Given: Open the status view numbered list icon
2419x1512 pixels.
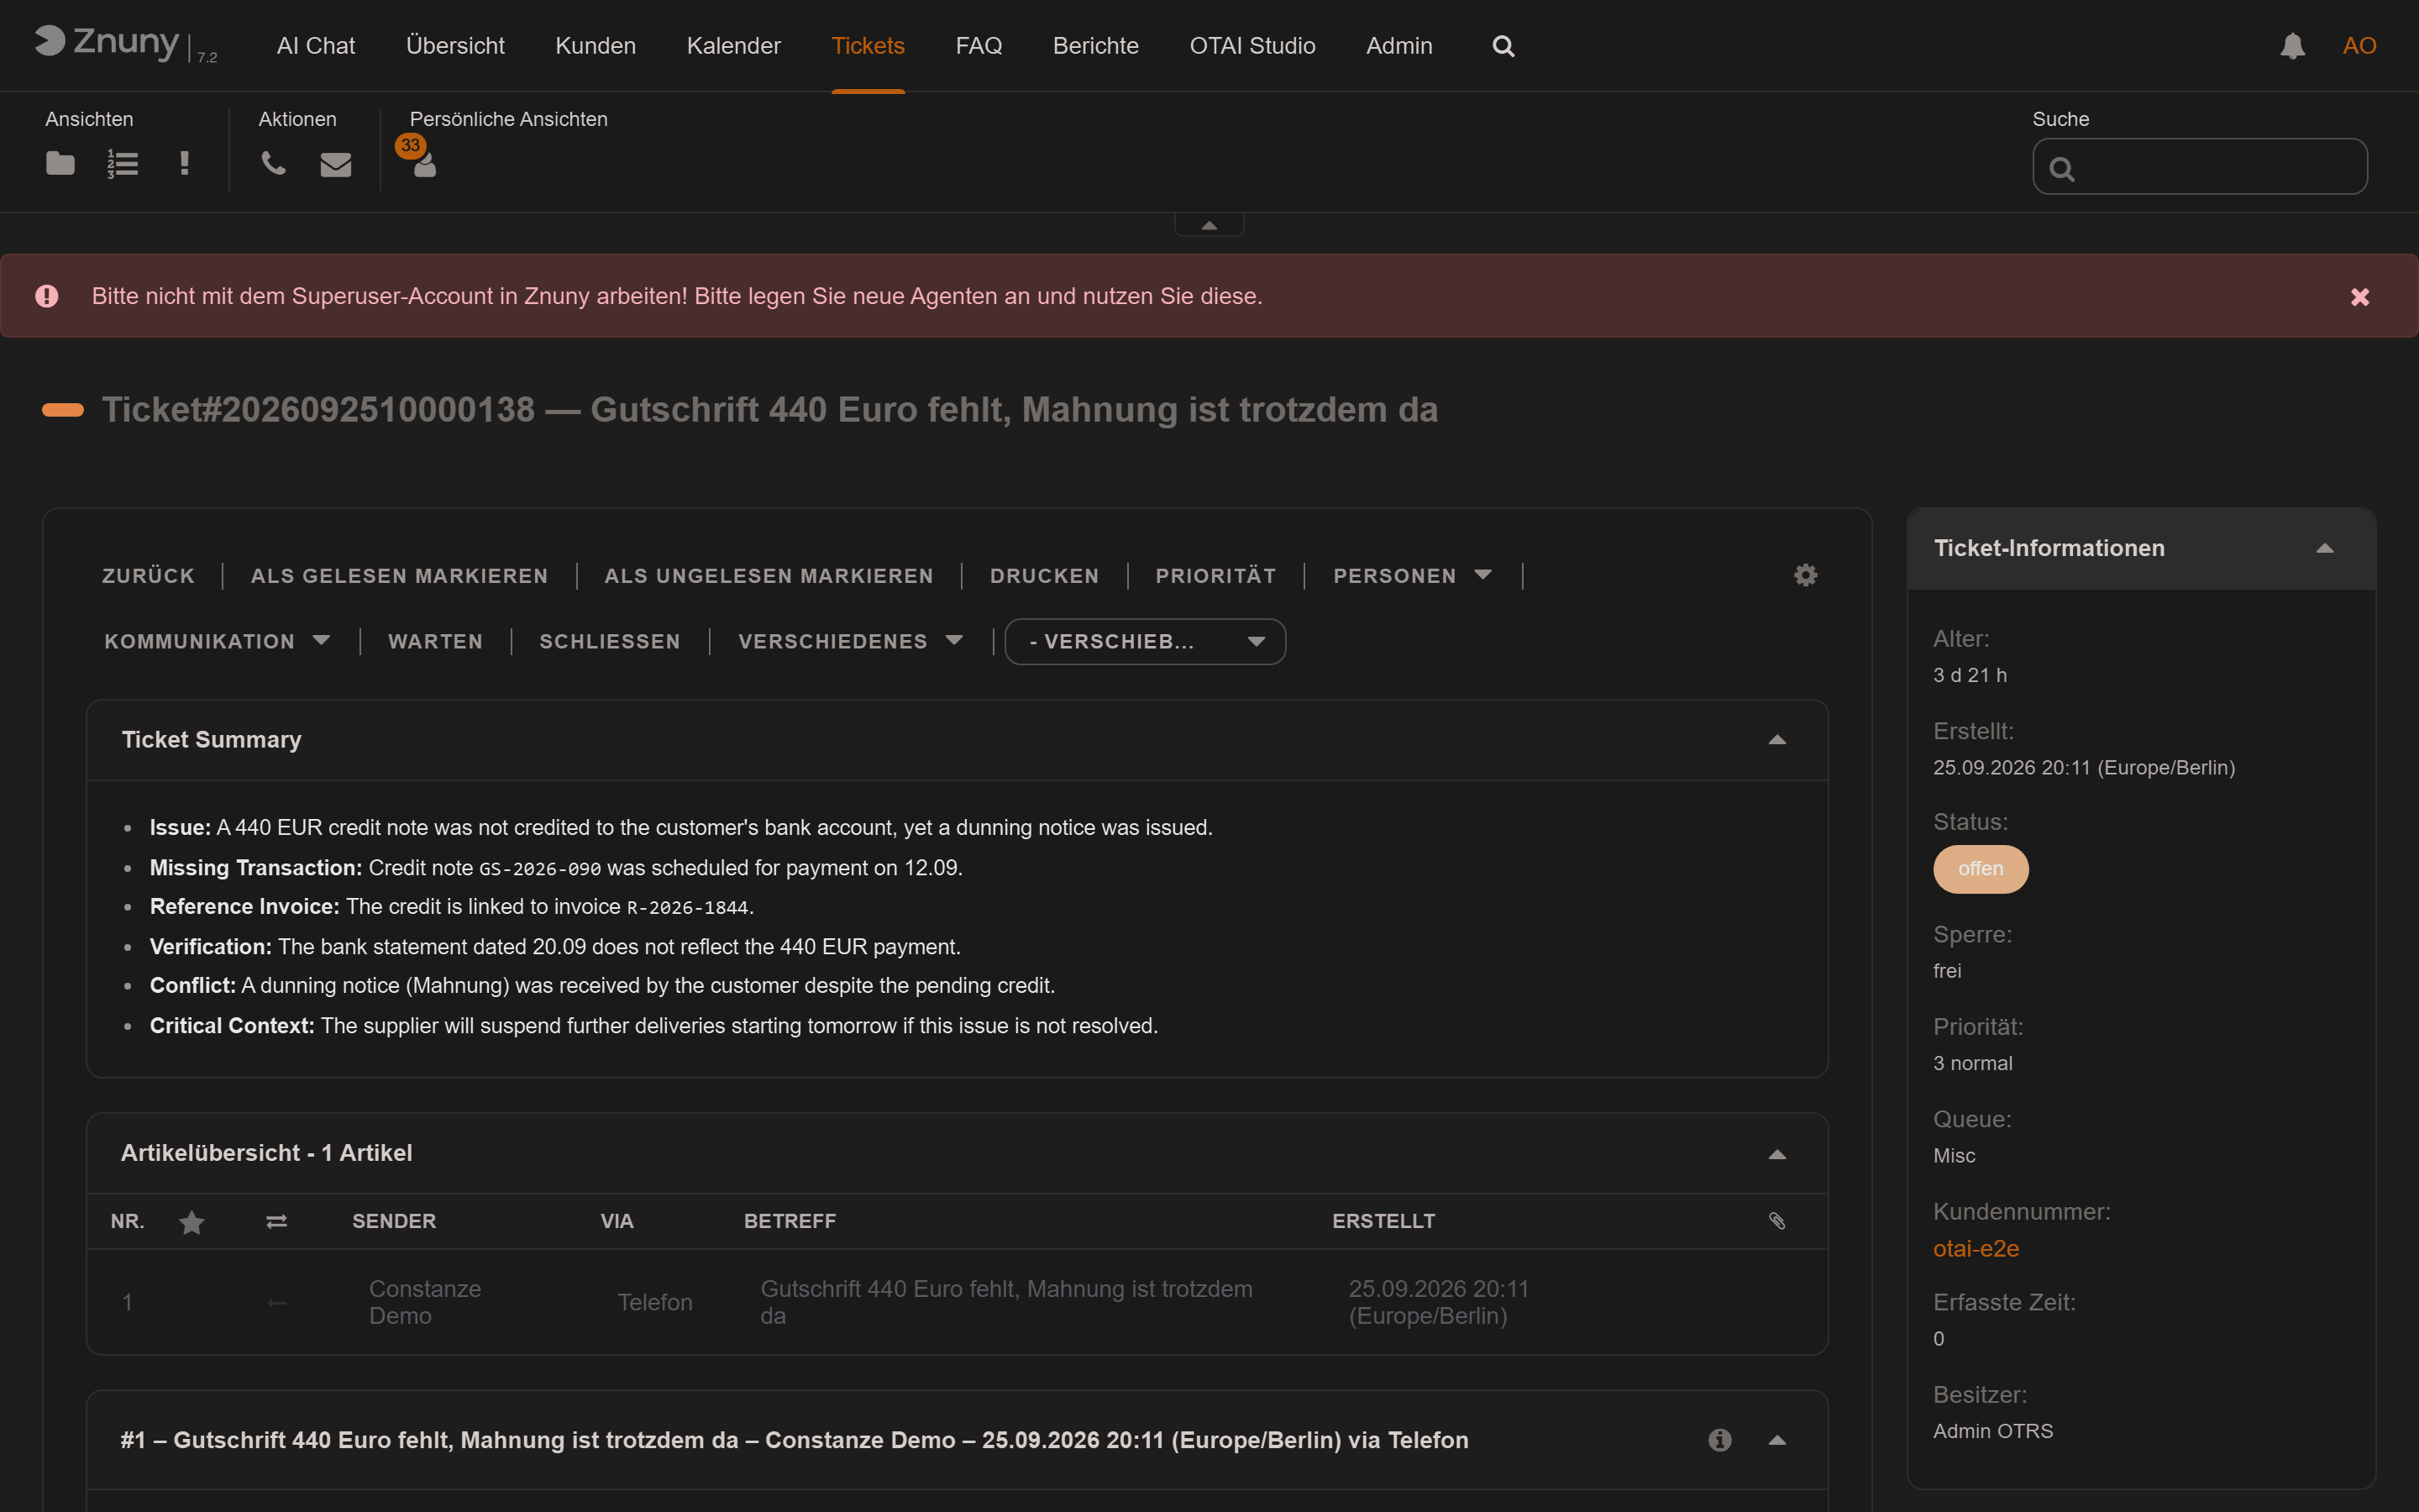Looking at the screenshot, I should pyautogui.click(x=122, y=163).
